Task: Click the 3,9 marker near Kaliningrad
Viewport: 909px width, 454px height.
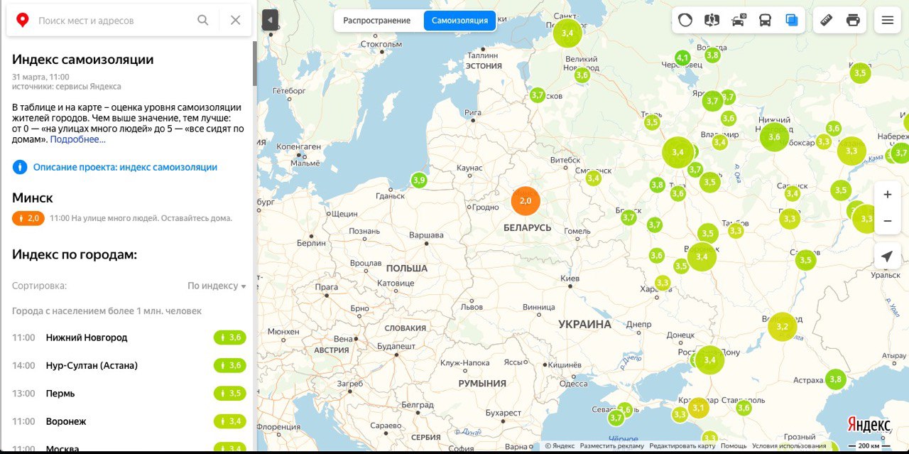Action: (419, 180)
